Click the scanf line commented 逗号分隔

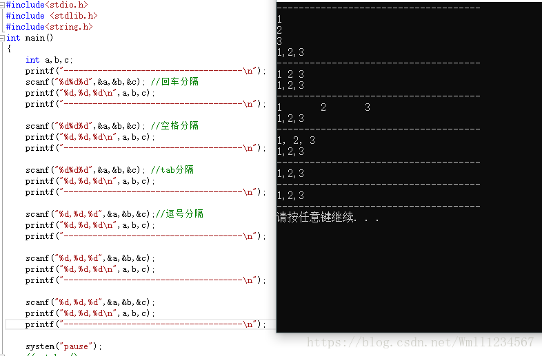(114, 214)
